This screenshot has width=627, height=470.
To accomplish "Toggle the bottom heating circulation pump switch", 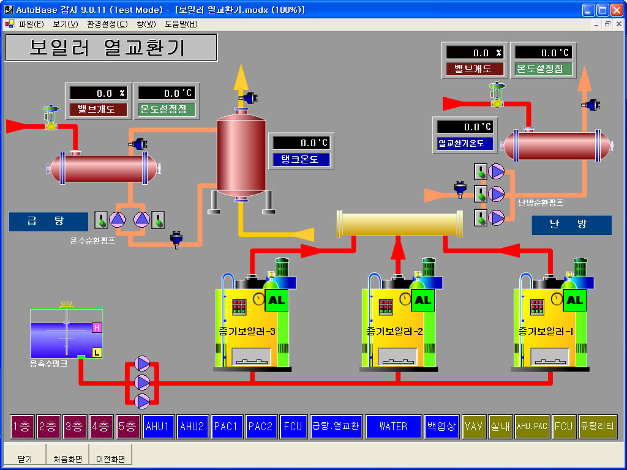I will coord(481,217).
